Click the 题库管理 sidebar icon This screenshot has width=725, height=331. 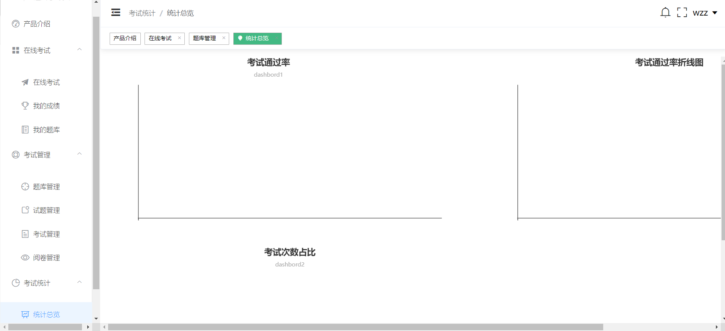(25, 187)
